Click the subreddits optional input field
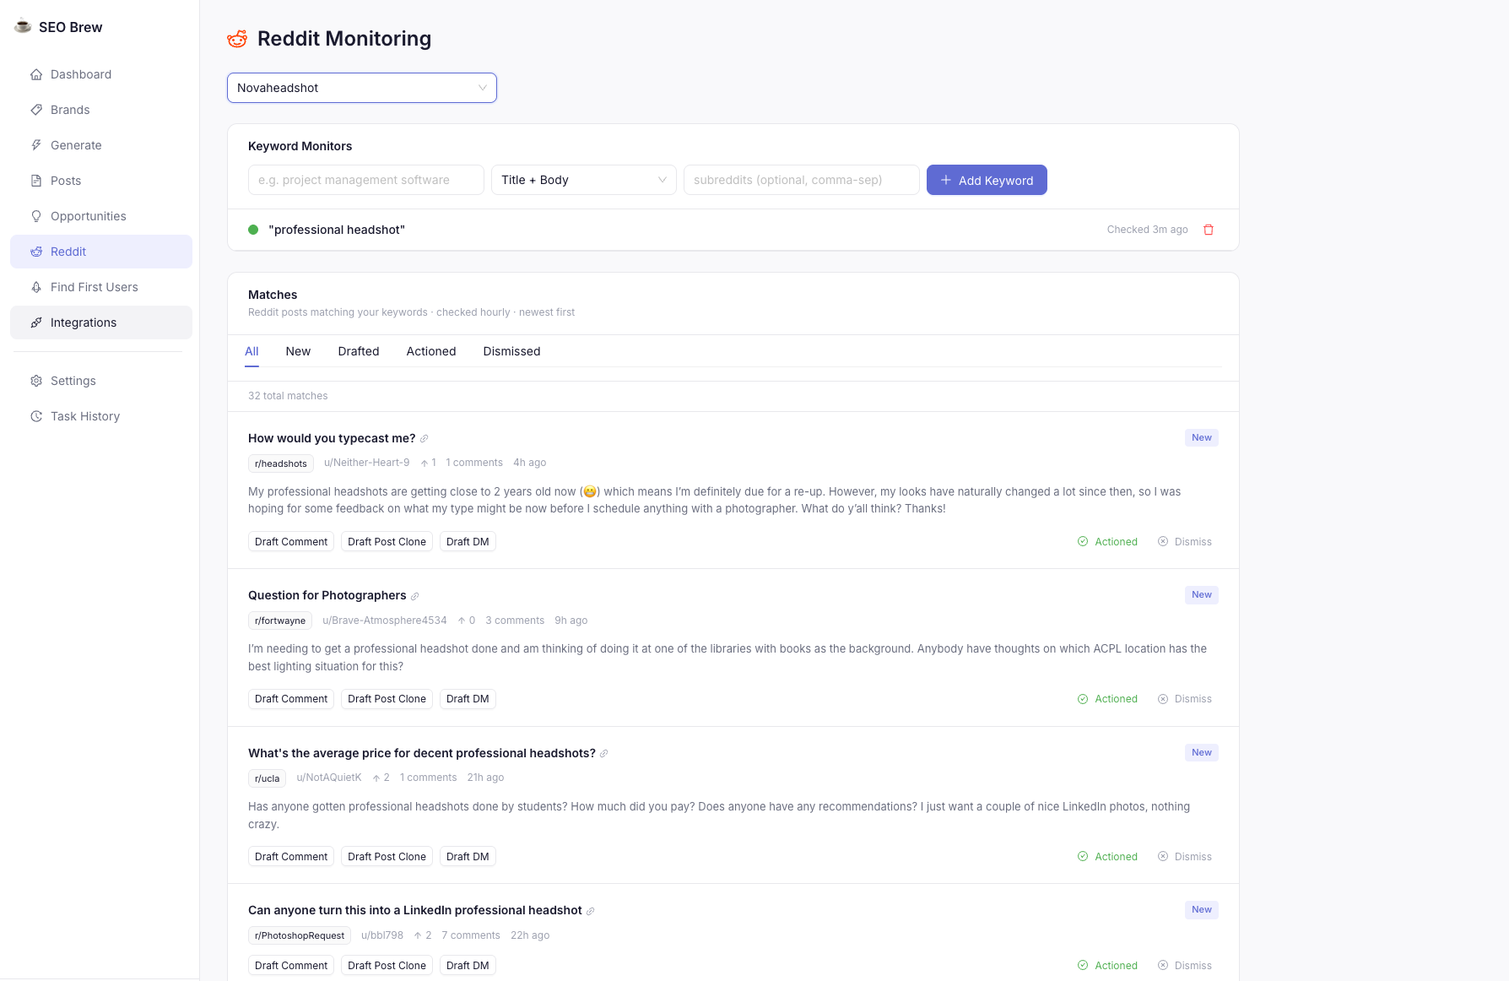The width and height of the screenshot is (1509, 981). [x=802, y=180]
